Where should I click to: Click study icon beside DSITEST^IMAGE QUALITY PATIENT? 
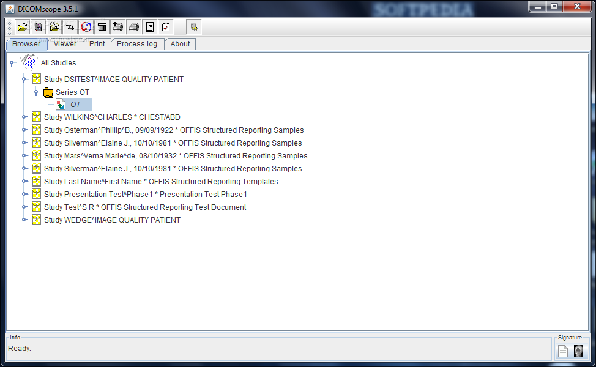[36, 79]
